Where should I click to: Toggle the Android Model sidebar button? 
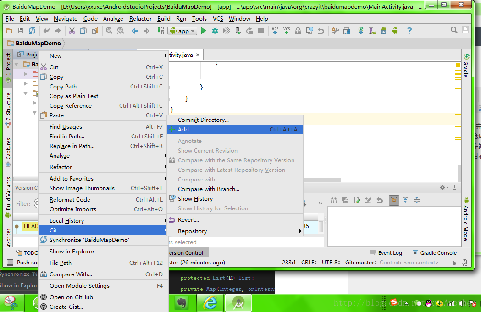click(466, 220)
